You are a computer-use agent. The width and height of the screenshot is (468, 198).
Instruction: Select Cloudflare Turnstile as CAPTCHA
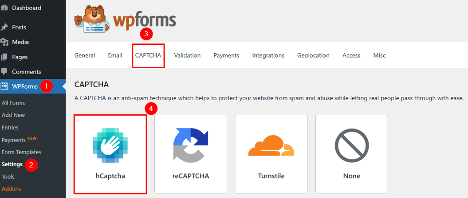[271, 154]
